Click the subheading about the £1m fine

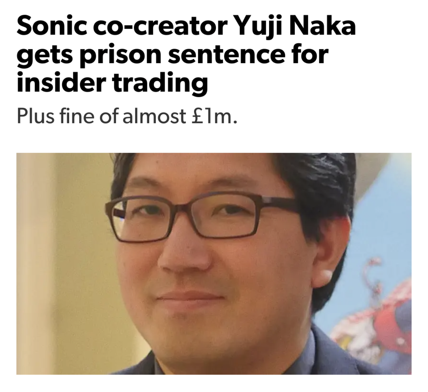(x=127, y=116)
